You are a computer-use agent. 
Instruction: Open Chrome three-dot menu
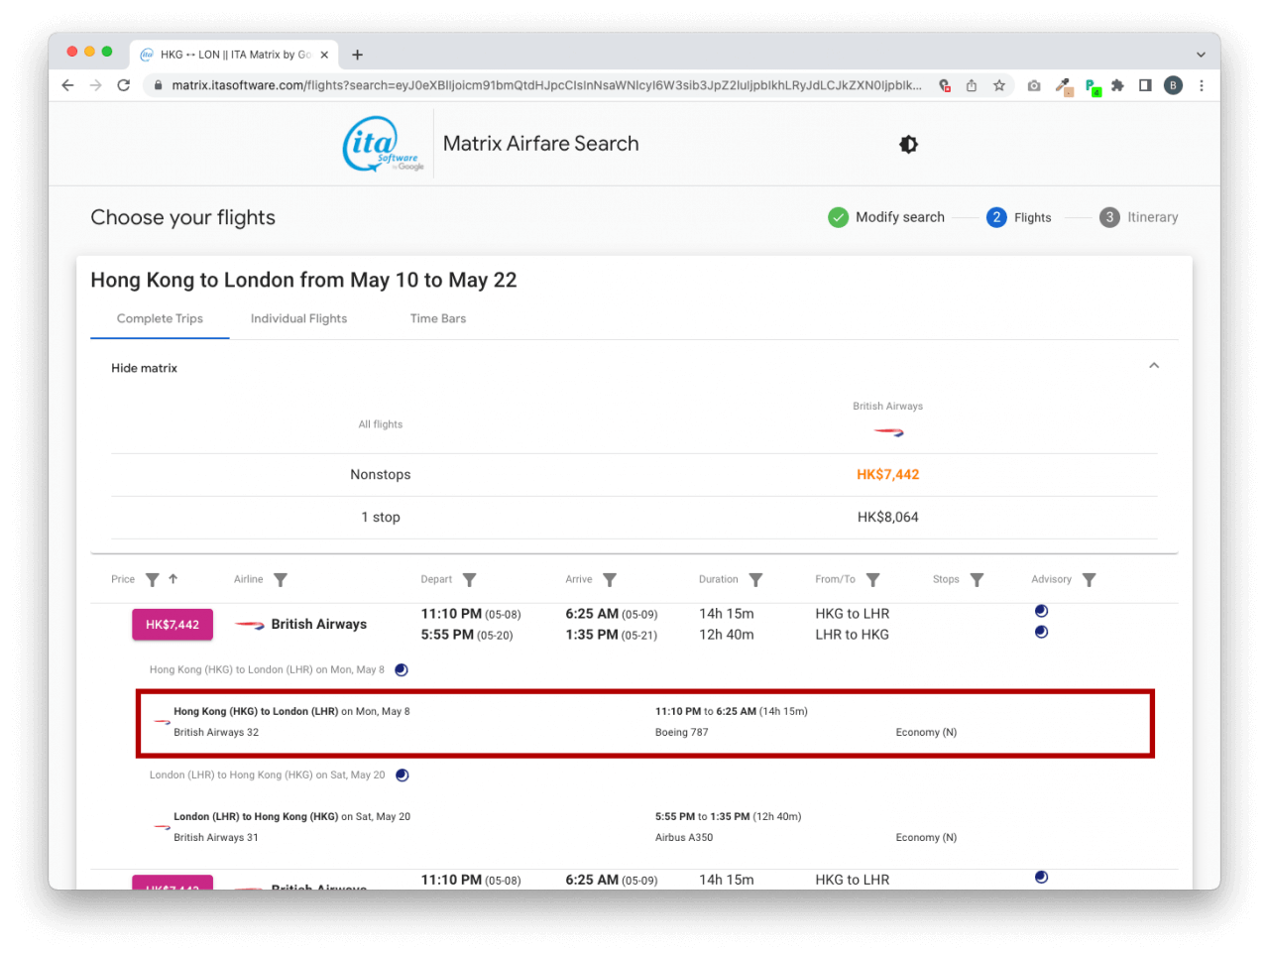click(x=1201, y=85)
